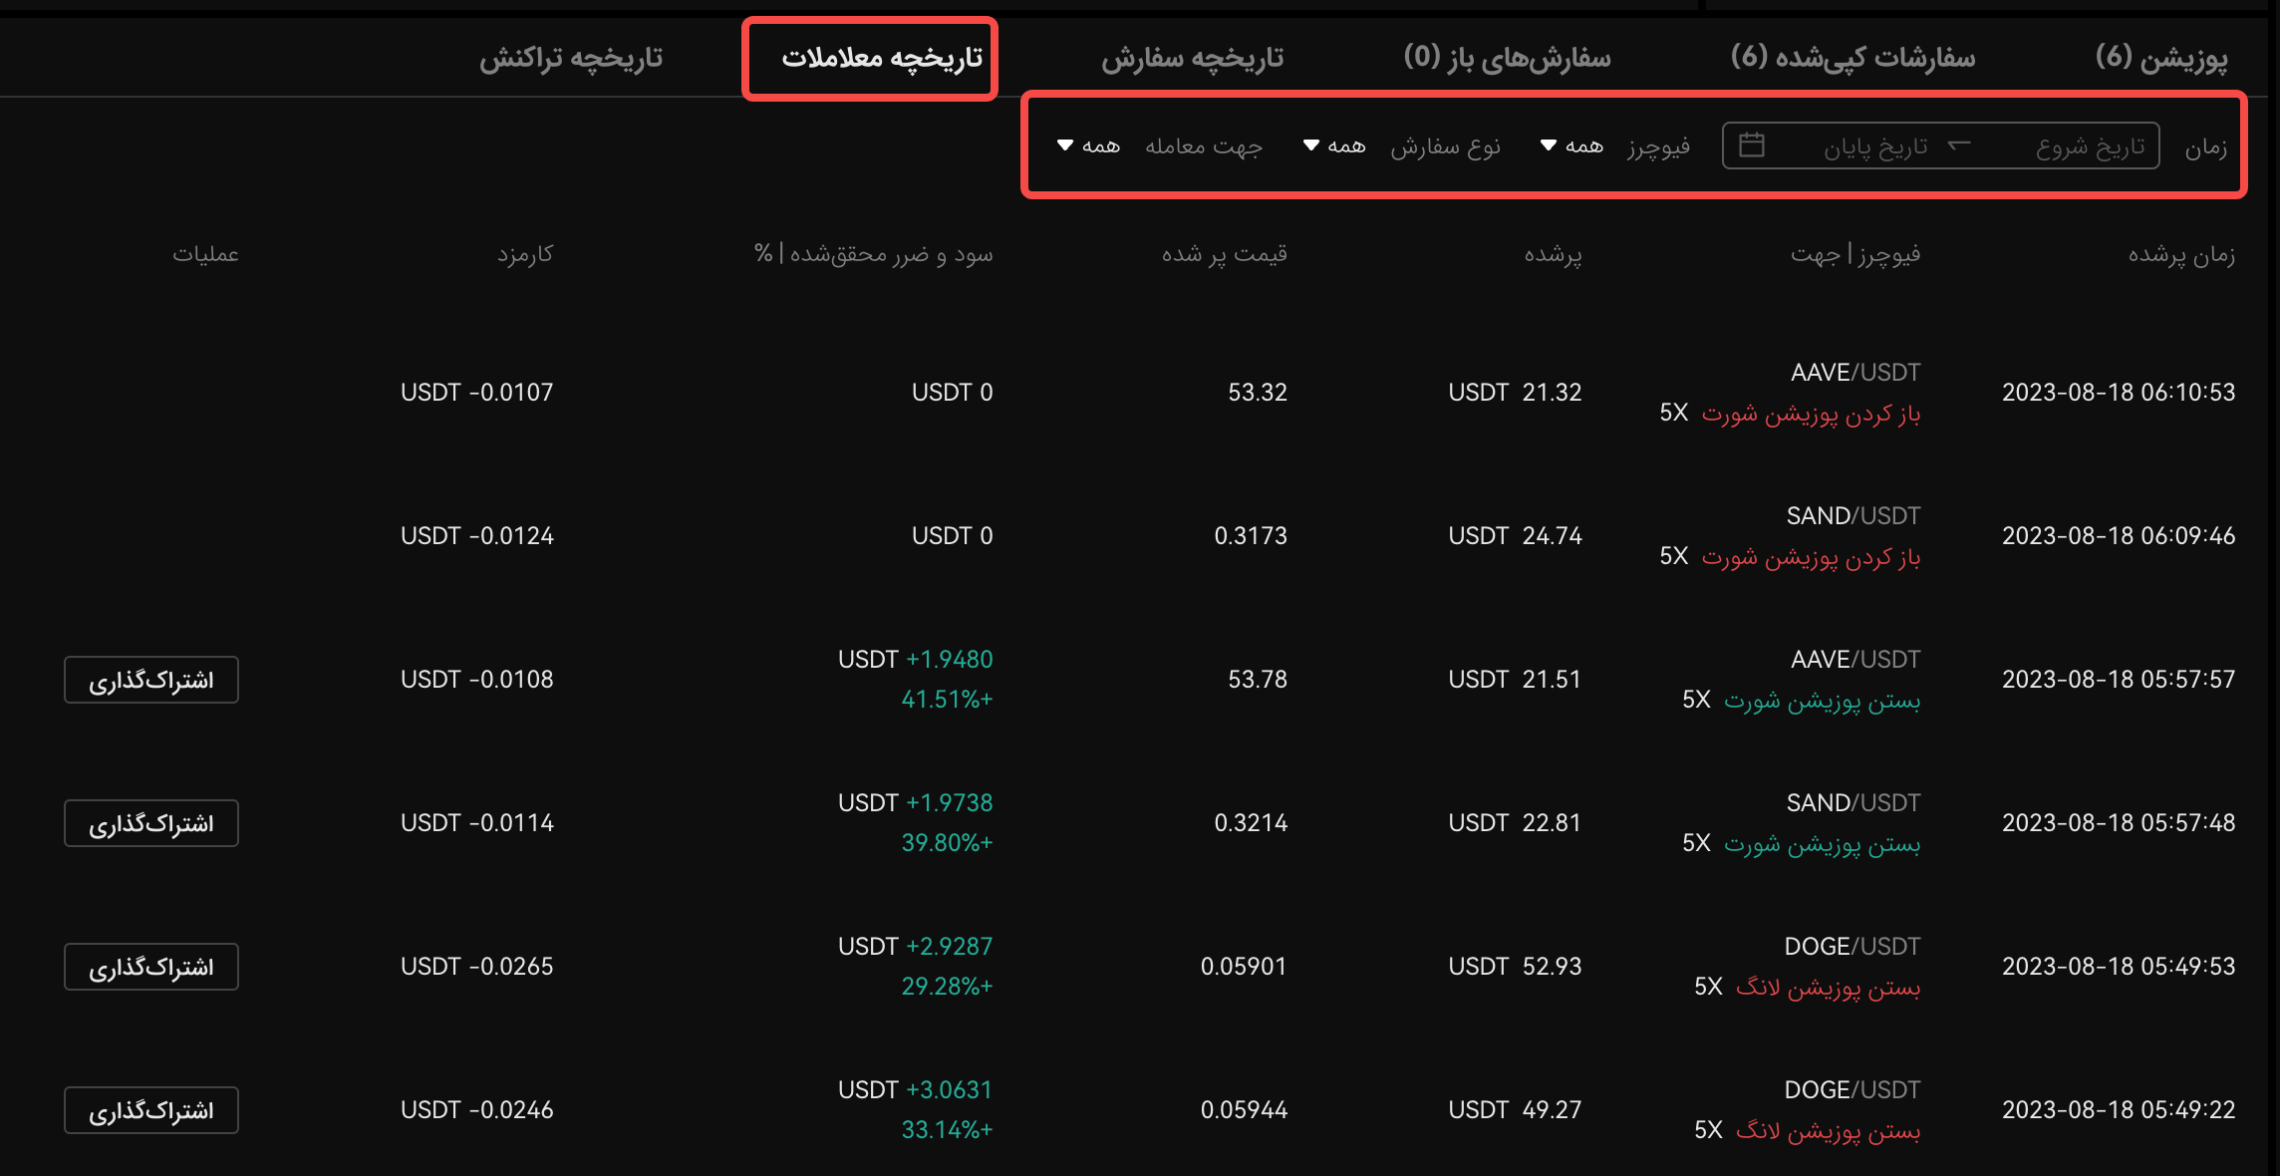
Task: Go to the تاریخچه سفارش tab
Action: [1192, 59]
